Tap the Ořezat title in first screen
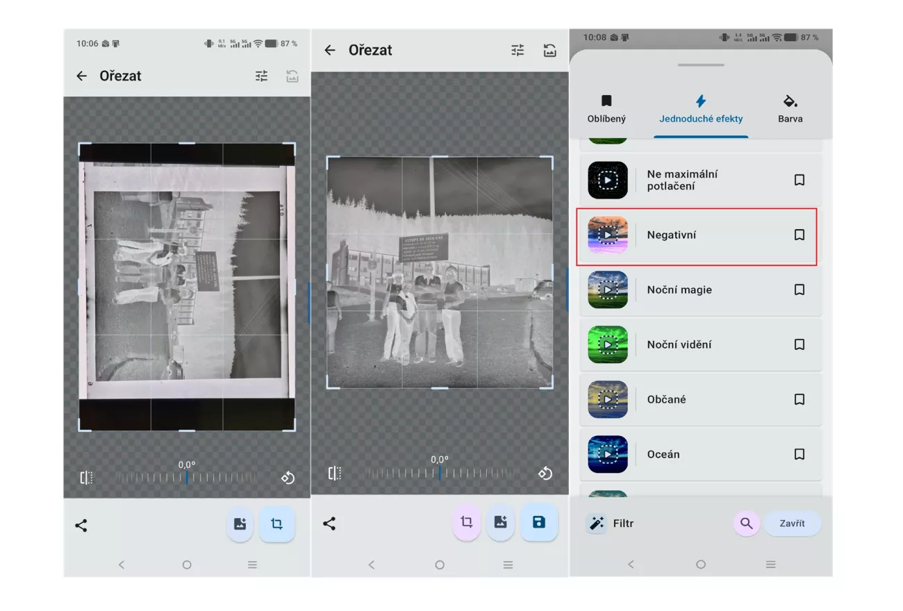 tap(120, 76)
